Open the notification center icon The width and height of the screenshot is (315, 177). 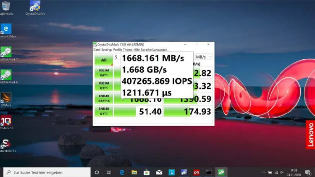pyautogui.click(x=308, y=172)
